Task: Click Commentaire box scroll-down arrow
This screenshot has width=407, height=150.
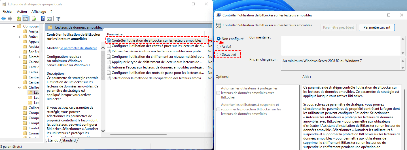Action: click(402, 53)
